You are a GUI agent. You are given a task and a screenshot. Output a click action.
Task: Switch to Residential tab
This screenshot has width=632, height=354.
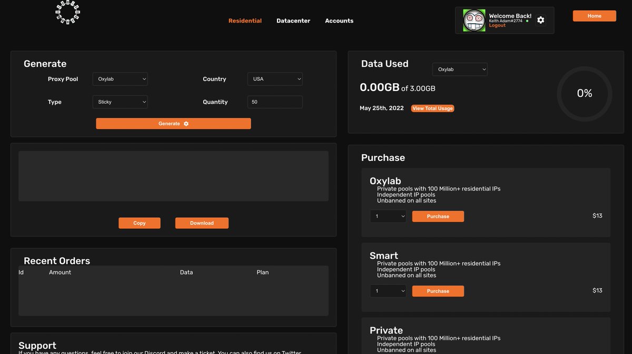tap(245, 21)
